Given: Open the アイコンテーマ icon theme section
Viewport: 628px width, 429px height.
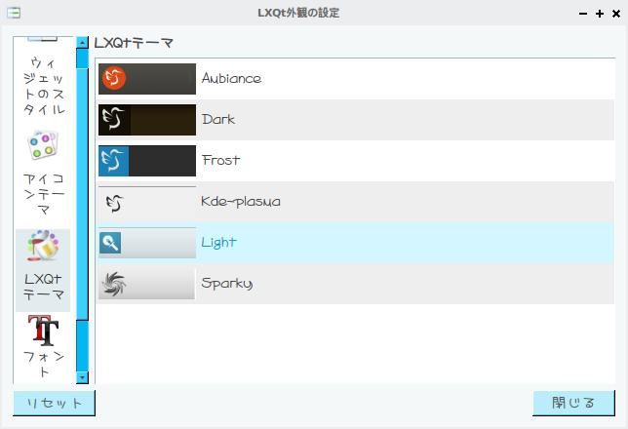Looking at the screenshot, I should click(x=43, y=145).
